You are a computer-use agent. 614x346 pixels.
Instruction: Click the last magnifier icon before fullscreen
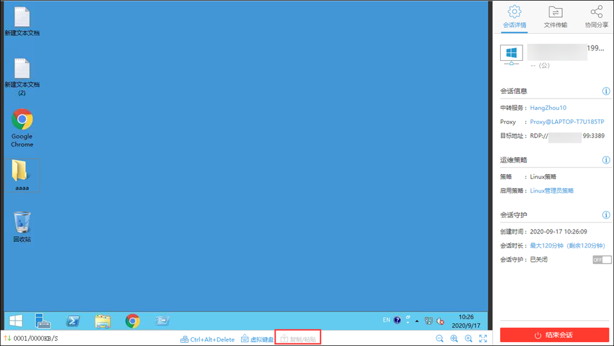468,338
